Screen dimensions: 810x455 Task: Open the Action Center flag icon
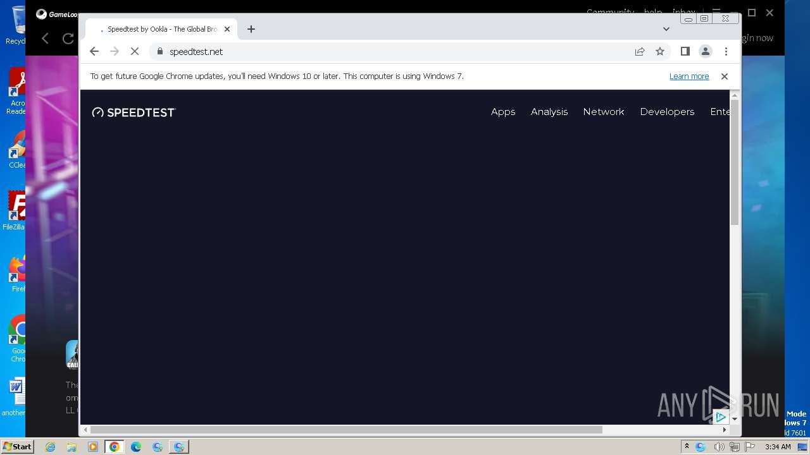coord(749,447)
